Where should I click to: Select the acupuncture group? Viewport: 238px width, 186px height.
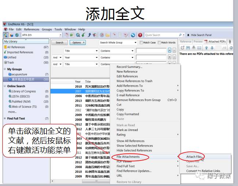[x=26, y=74]
